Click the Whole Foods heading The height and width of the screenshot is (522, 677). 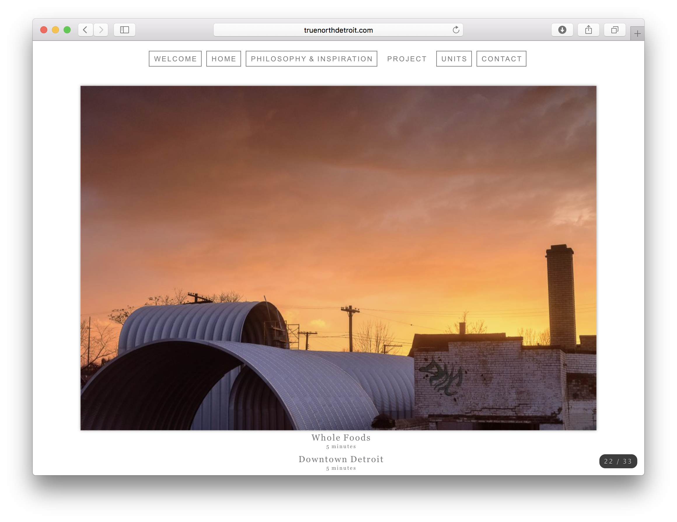click(x=341, y=438)
